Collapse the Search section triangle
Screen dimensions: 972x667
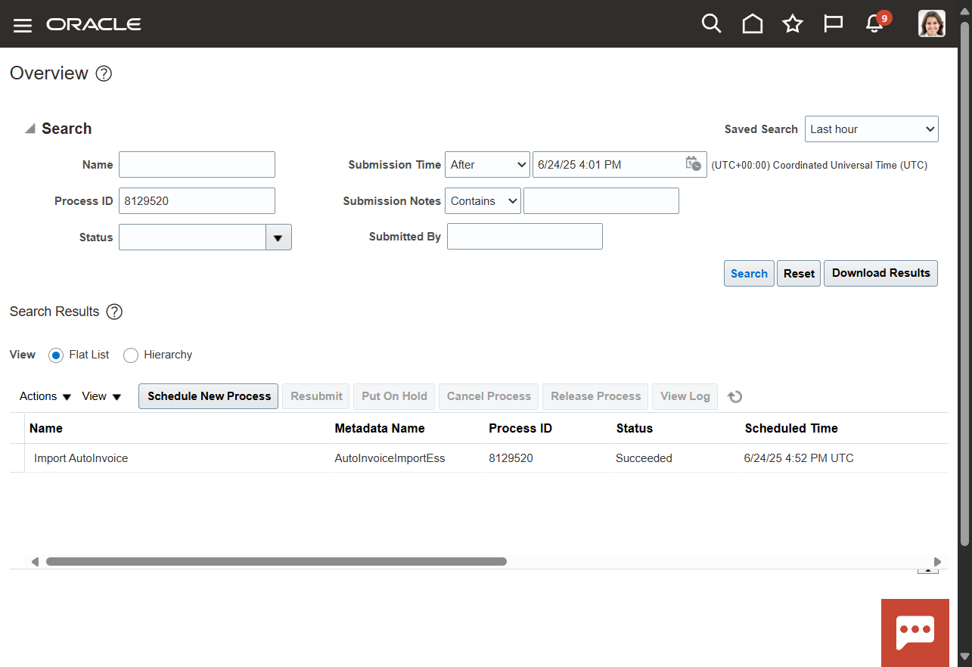(x=30, y=129)
